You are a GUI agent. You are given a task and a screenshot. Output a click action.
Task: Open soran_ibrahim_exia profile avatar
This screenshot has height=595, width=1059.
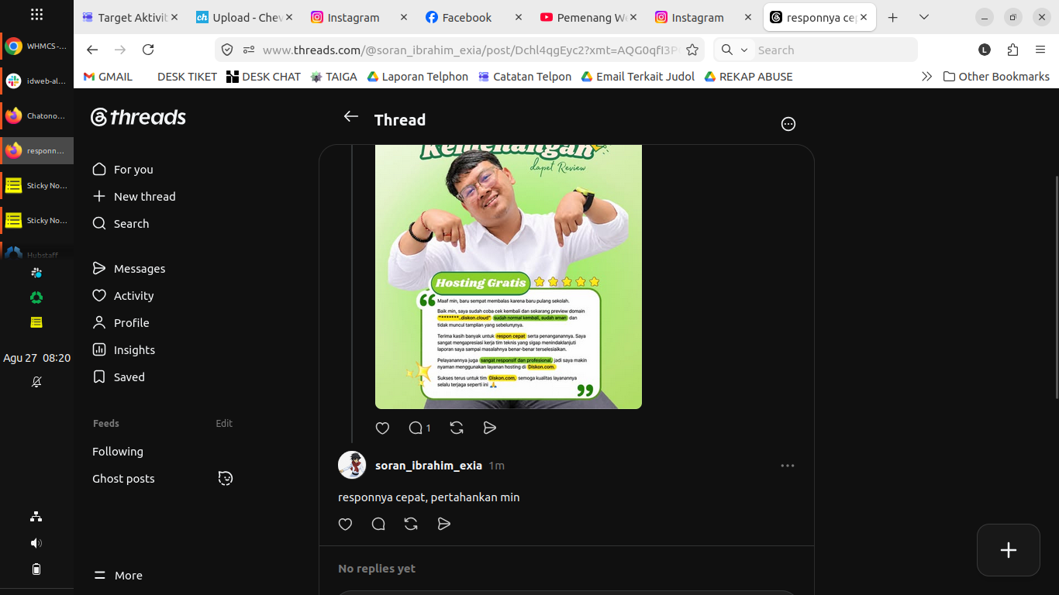(352, 465)
